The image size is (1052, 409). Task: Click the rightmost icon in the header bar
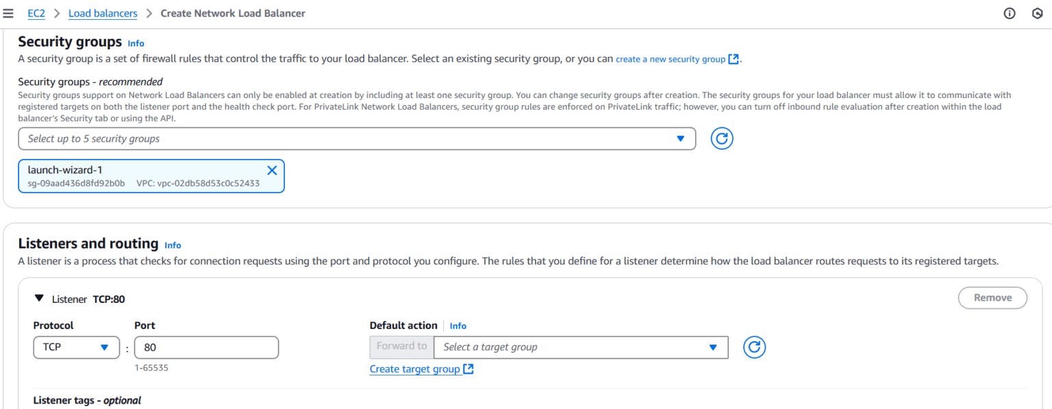click(1037, 13)
